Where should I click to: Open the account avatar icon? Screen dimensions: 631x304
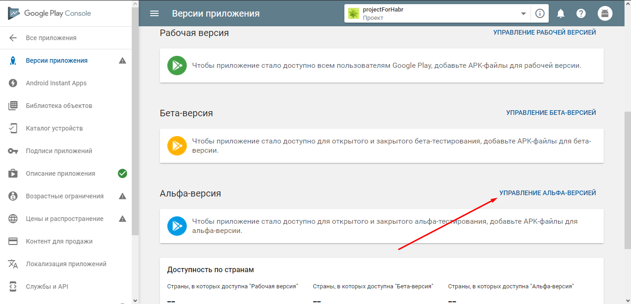[x=605, y=13]
